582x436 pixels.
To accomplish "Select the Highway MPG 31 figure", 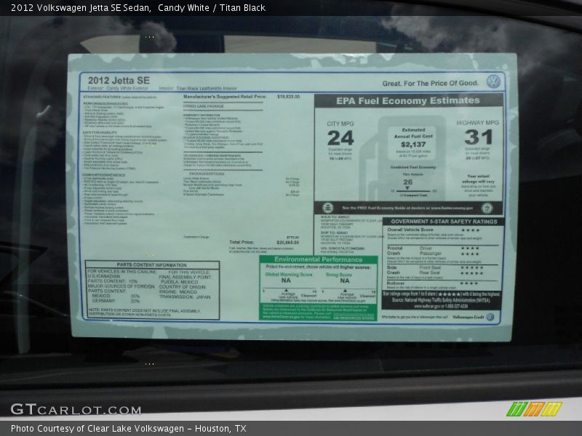I will point(478,137).
